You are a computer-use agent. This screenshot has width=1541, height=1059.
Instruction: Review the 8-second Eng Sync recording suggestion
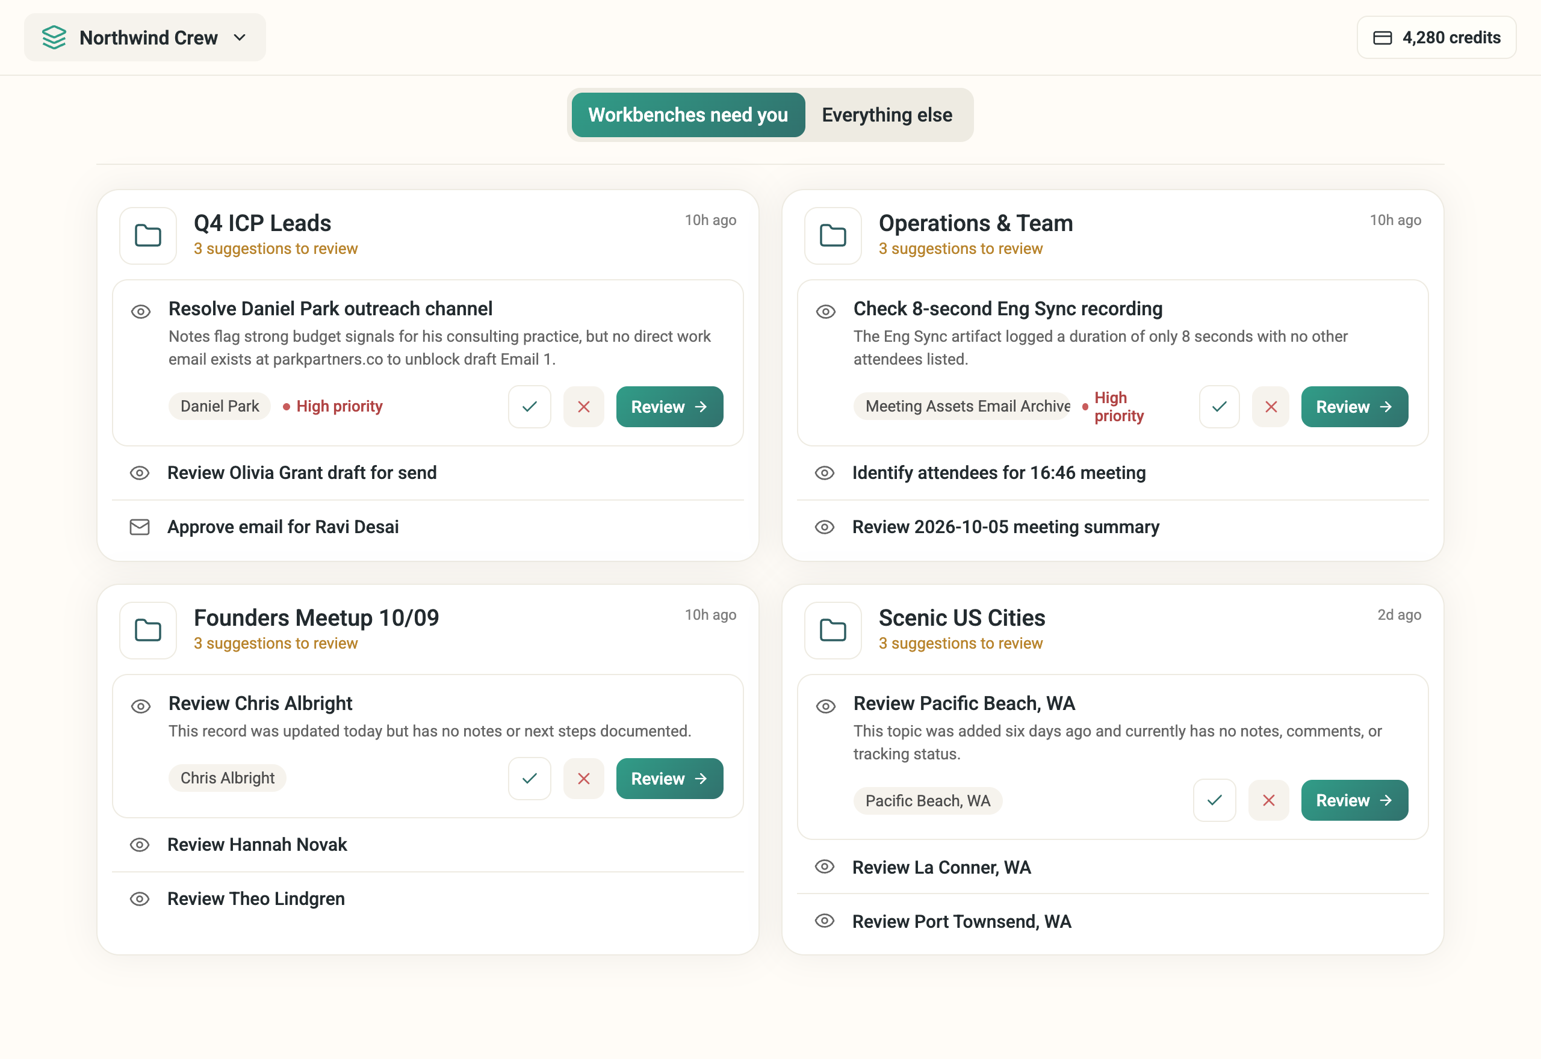[x=1354, y=407]
